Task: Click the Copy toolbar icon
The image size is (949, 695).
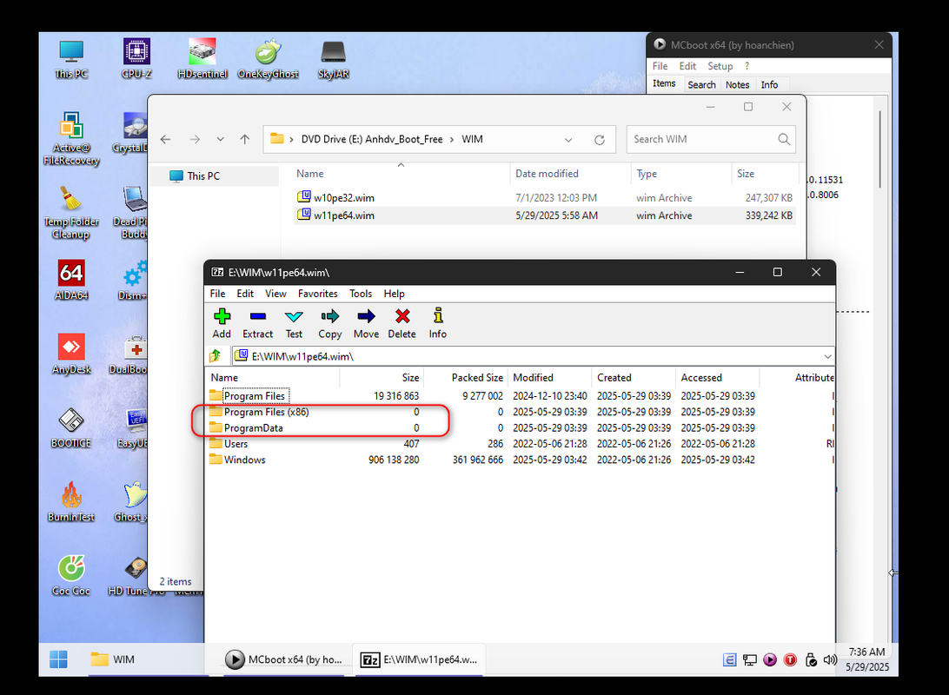Action: click(330, 323)
